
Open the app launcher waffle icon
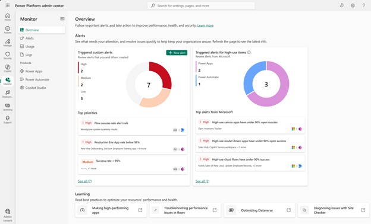(x=8, y=5)
